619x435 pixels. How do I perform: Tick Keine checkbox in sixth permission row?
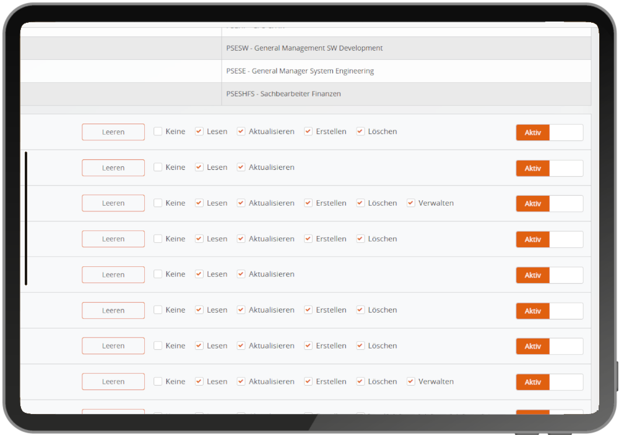coord(158,310)
